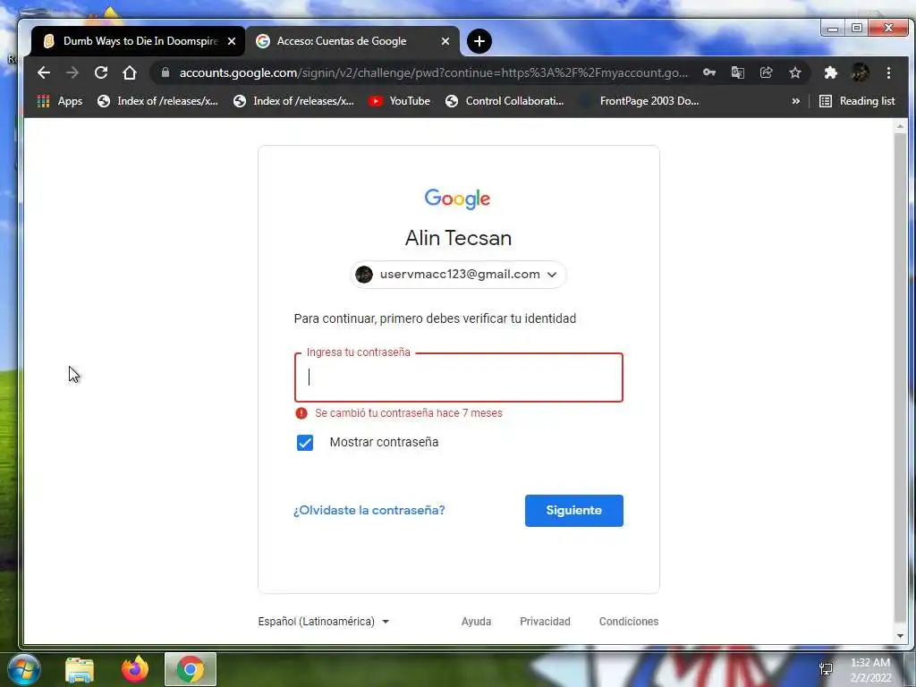Click the address bar URL

click(434, 72)
